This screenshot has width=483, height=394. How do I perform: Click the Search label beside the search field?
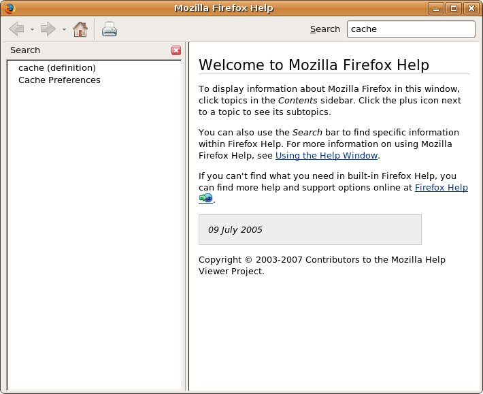click(325, 29)
